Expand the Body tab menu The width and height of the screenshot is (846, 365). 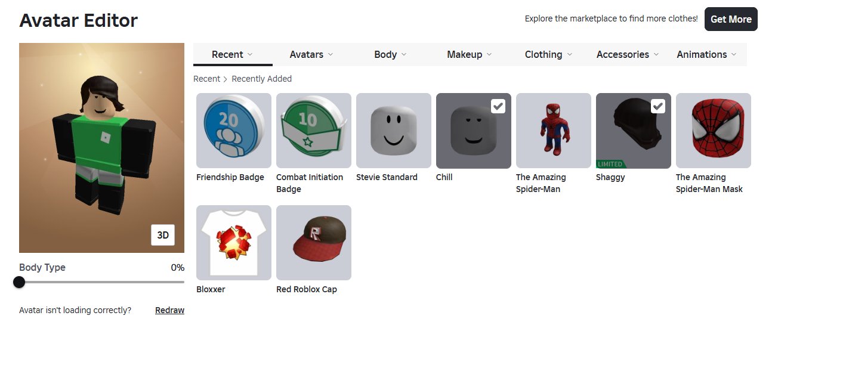tap(390, 54)
